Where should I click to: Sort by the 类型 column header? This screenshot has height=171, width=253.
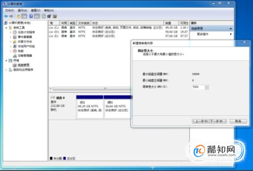(x=72, y=23)
